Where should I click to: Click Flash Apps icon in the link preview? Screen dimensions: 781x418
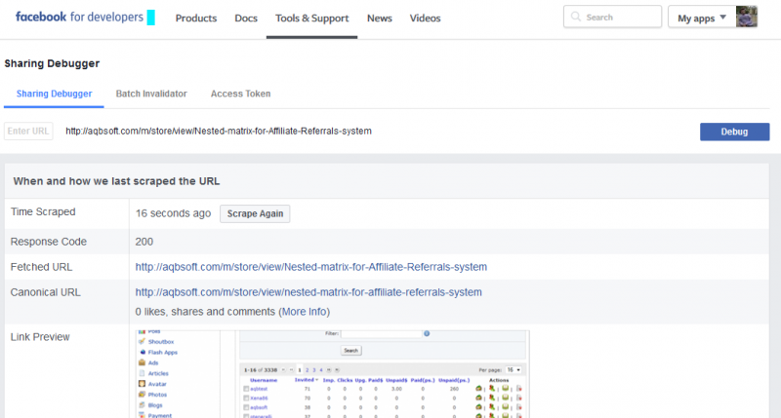[143, 352]
